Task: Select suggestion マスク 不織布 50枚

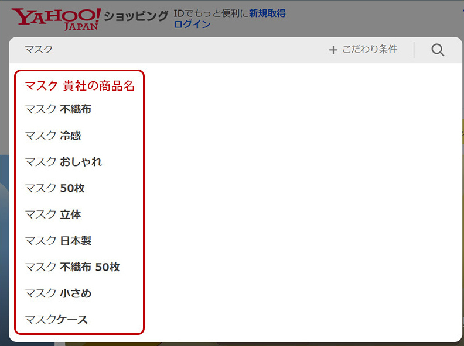Action: tap(72, 267)
